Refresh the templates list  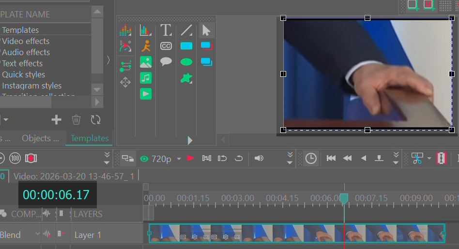(x=95, y=119)
